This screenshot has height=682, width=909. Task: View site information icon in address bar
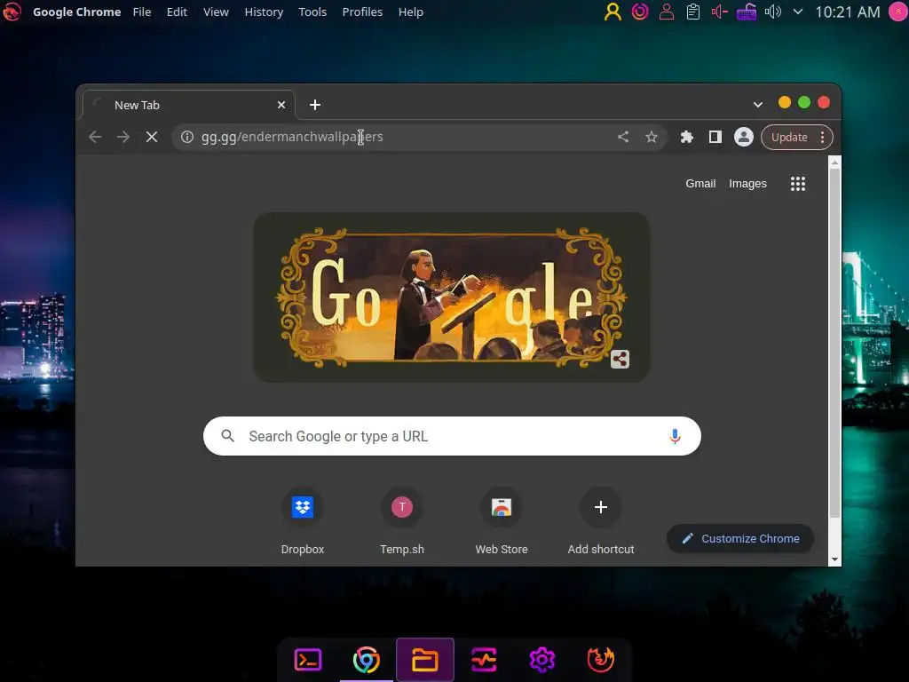[x=186, y=137]
